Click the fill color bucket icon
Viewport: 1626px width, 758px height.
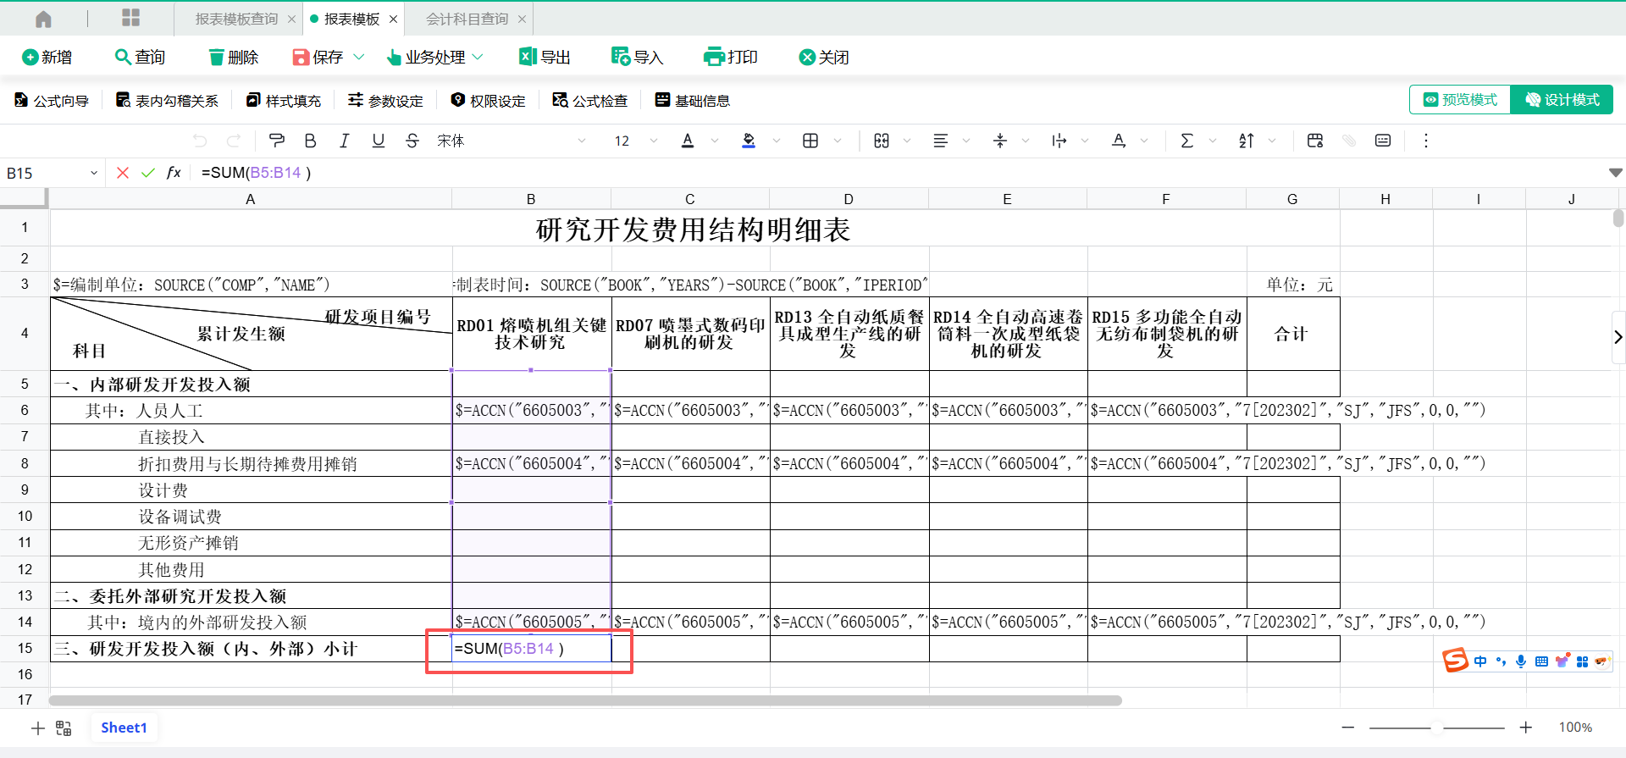[x=749, y=141]
